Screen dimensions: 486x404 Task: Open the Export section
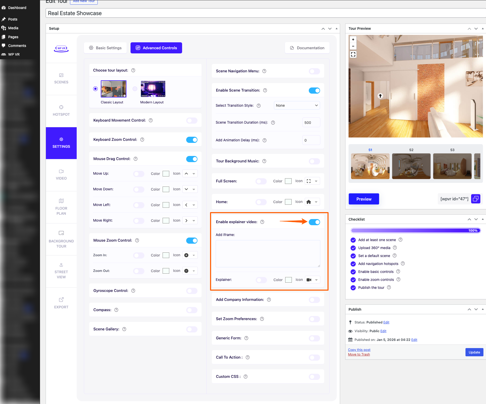[x=61, y=303]
